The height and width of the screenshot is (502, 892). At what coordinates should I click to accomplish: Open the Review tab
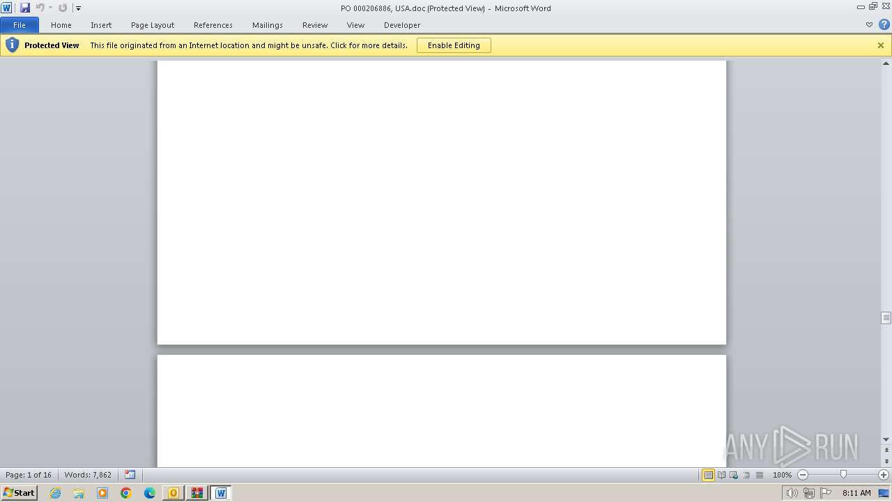point(315,25)
